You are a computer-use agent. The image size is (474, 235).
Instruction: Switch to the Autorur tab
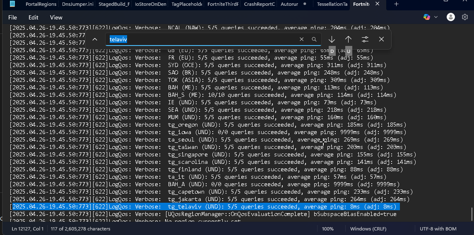(x=289, y=4)
